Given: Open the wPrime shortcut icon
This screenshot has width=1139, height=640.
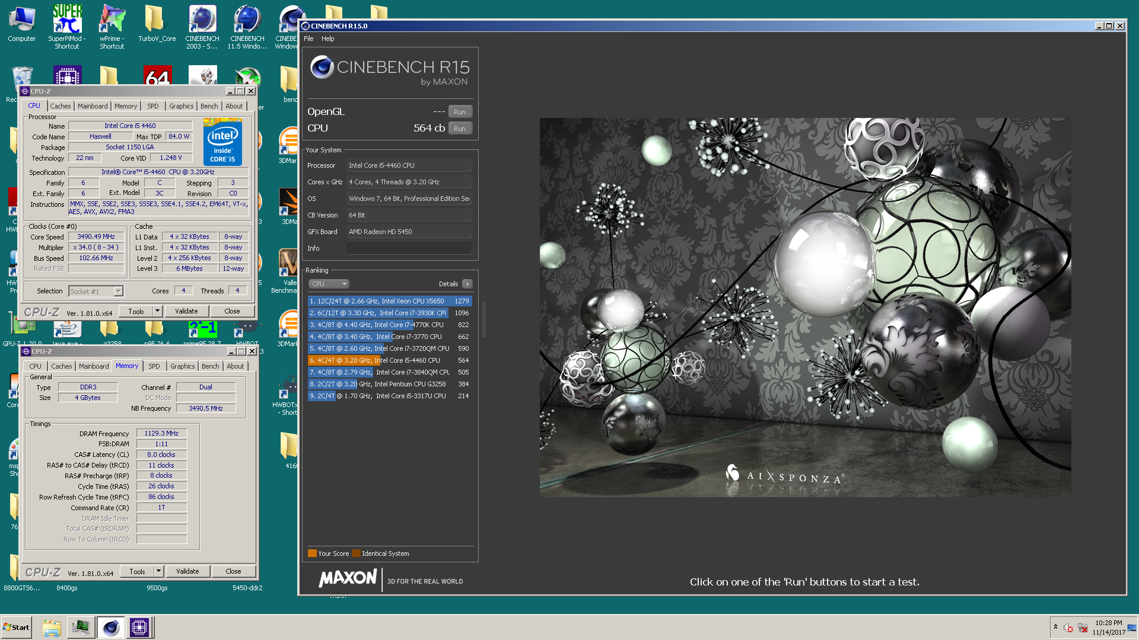Looking at the screenshot, I should 112,27.
